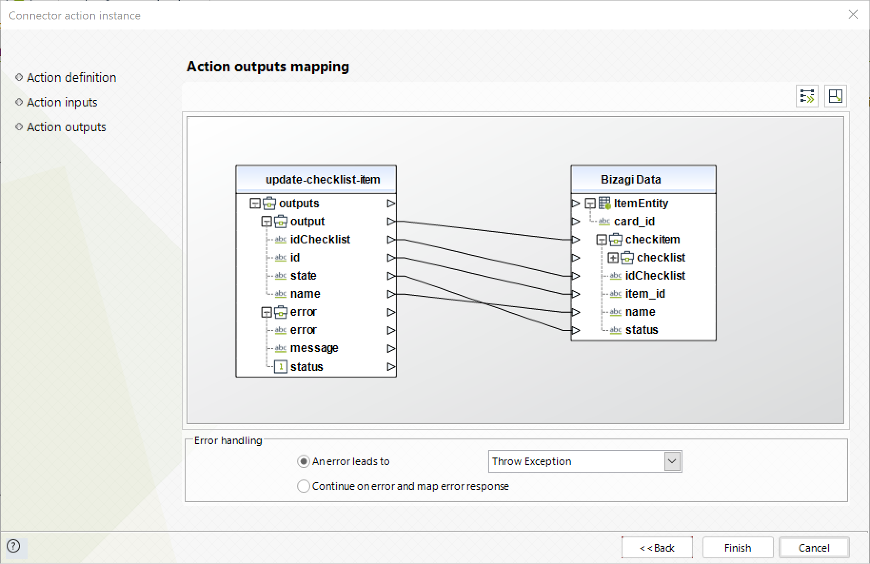Click the checkitem briefcase icon
Screen dimensions: 870x564
pyautogui.click(x=616, y=239)
